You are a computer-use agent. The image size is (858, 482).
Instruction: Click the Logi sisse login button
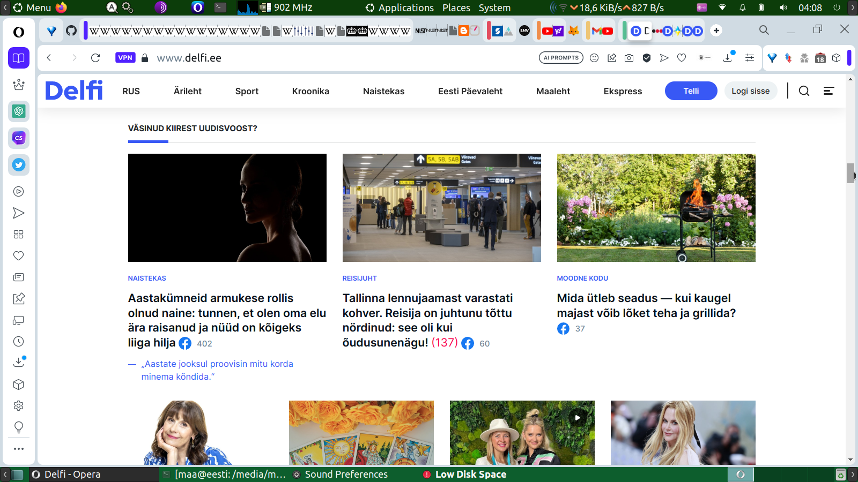(x=751, y=91)
